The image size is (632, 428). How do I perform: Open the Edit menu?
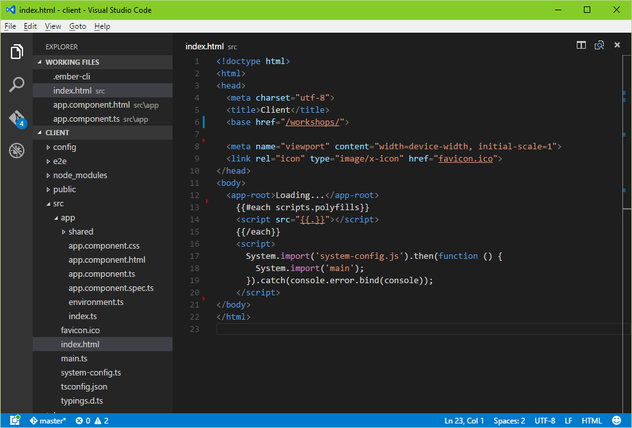pyautogui.click(x=30, y=26)
